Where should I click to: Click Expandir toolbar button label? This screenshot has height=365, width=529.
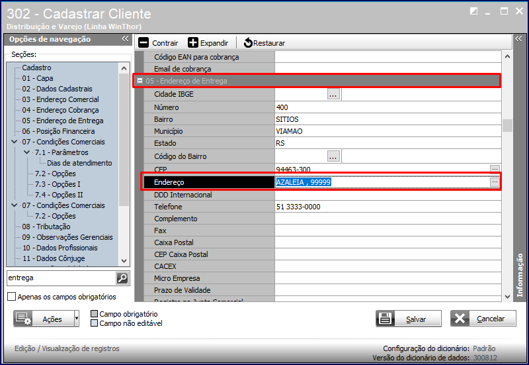[x=214, y=43]
